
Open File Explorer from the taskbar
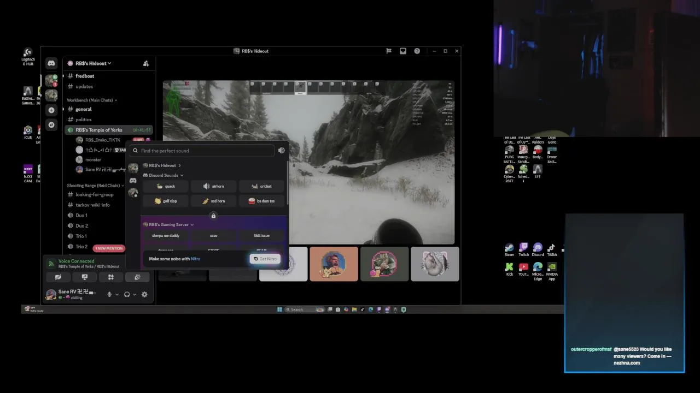[x=354, y=309]
